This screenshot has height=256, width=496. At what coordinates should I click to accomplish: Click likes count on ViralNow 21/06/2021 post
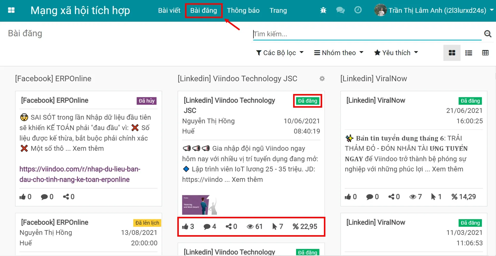(351, 197)
